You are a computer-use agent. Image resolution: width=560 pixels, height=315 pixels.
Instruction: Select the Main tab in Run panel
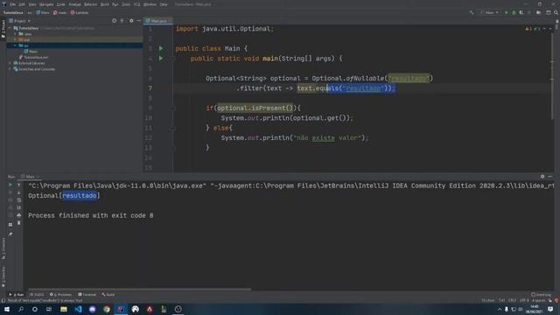[x=29, y=177]
